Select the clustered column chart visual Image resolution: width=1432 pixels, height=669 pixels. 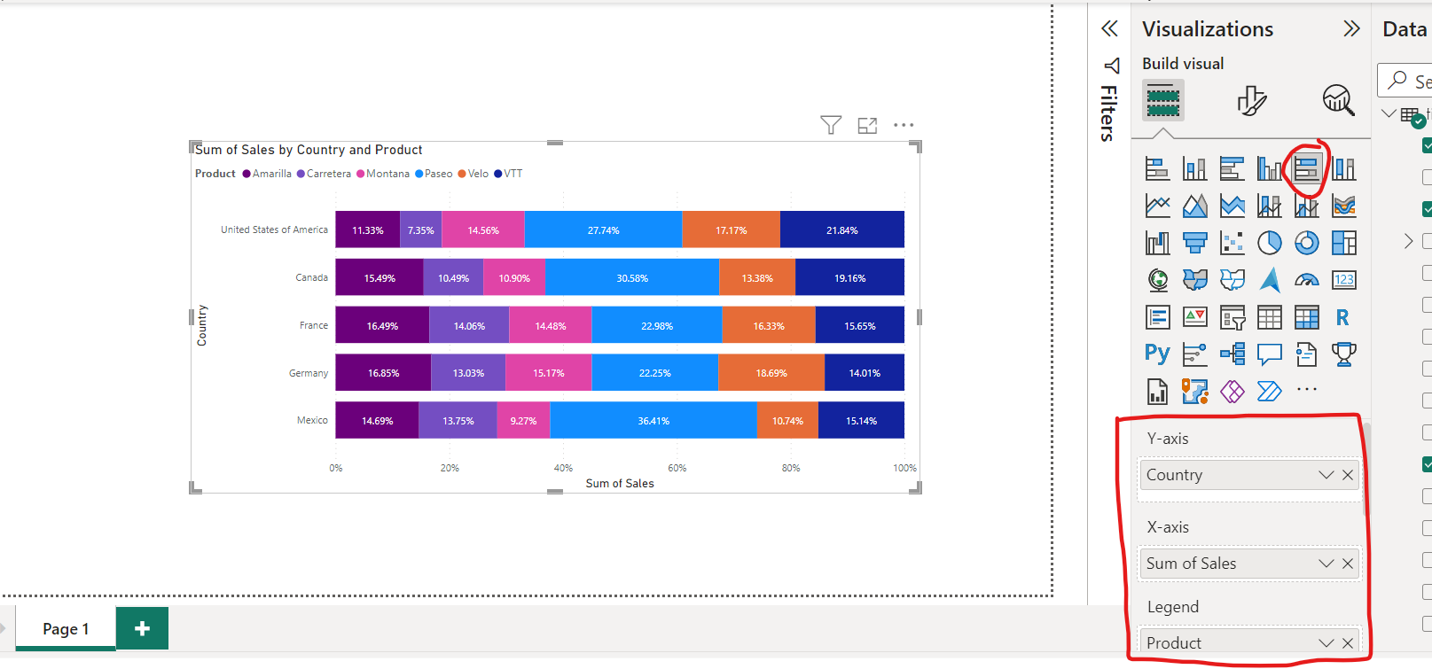click(1269, 168)
